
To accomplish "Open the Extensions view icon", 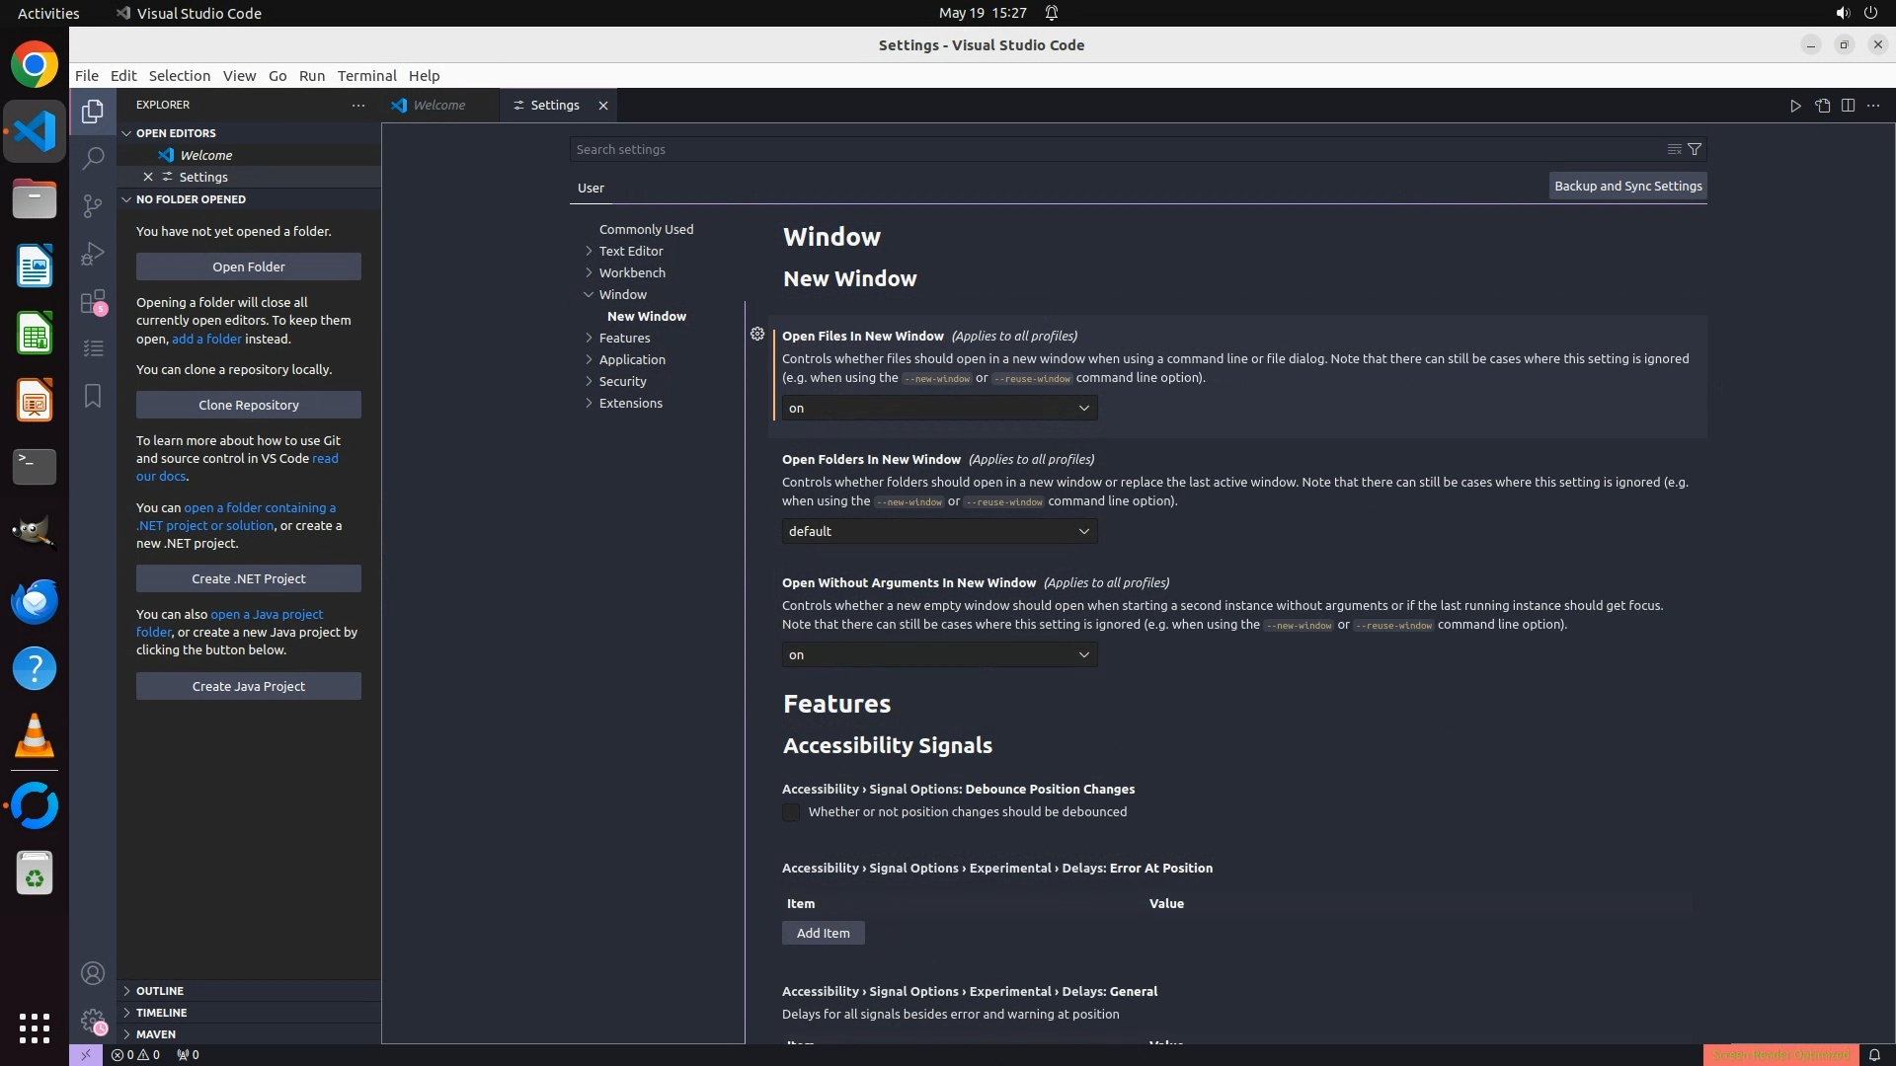I will pos(93,302).
